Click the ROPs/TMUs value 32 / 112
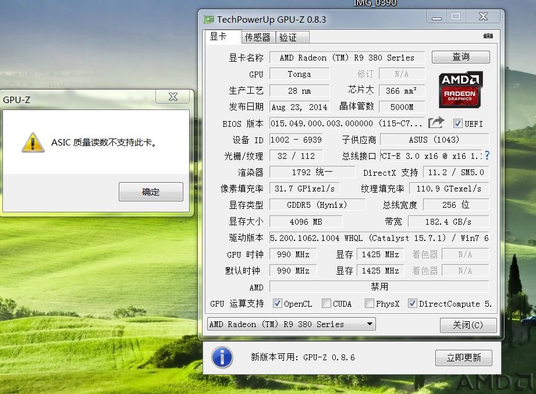The width and height of the screenshot is (536, 394). point(296,156)
